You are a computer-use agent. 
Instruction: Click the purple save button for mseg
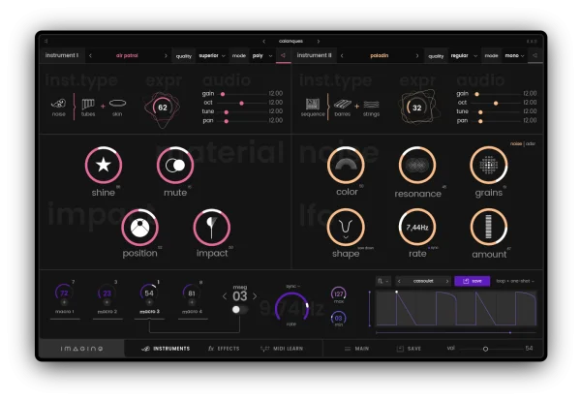pos(473,281)
